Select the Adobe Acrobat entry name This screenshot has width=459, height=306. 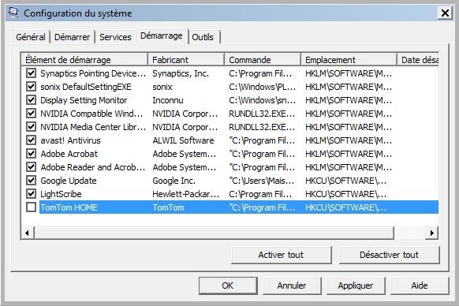69,154
